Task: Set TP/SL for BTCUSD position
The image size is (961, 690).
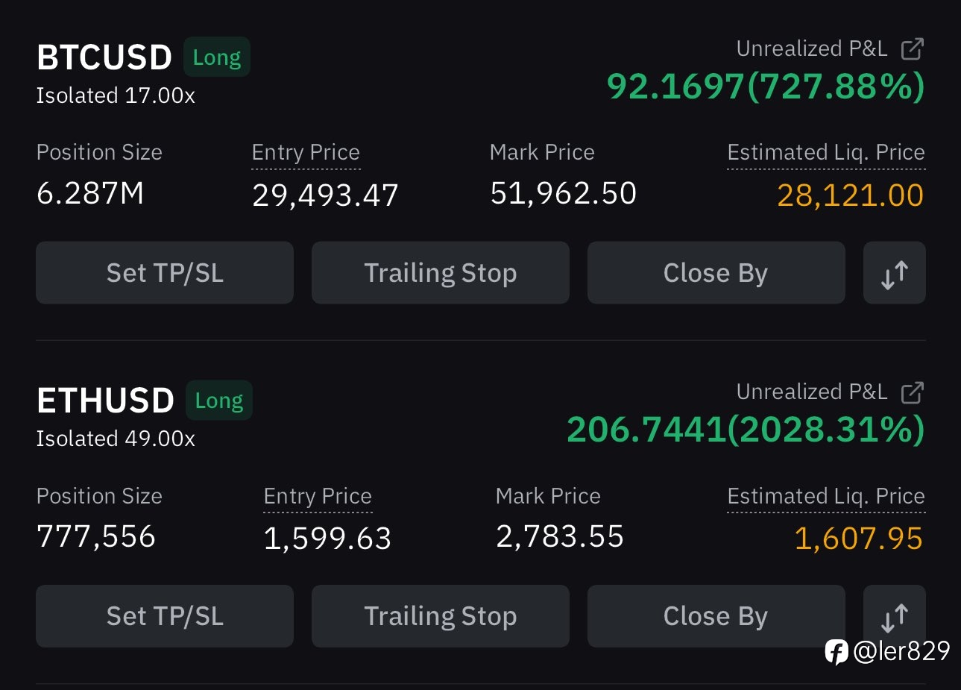Action: tap(165, 273)
